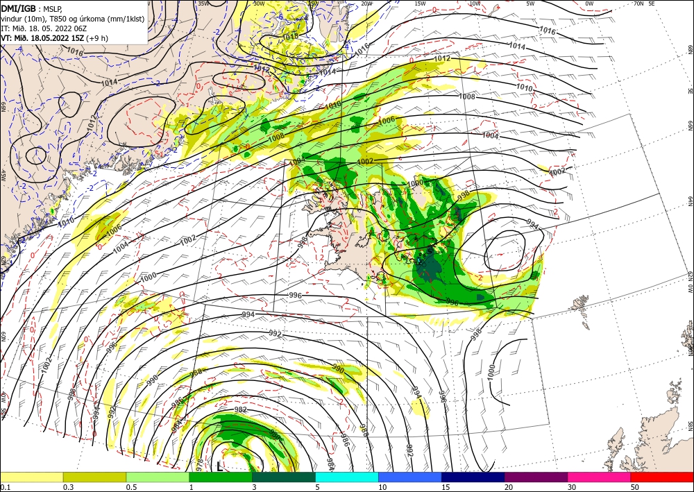Viewport: 694px width, 492px height.
Task: Select the green 1–3 precipitation legend swatch
Action: (221, 477)
